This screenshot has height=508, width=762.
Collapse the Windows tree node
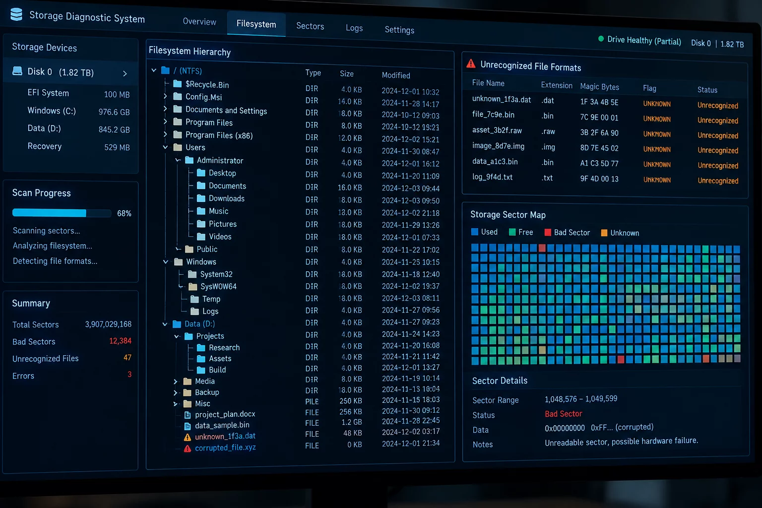pyautogui.click(x=166, y=261)
